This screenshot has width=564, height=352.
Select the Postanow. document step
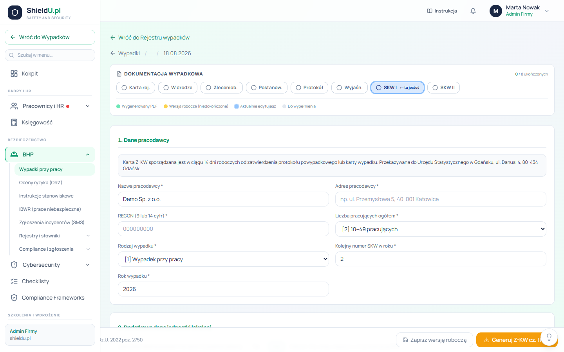pos(267,88)
